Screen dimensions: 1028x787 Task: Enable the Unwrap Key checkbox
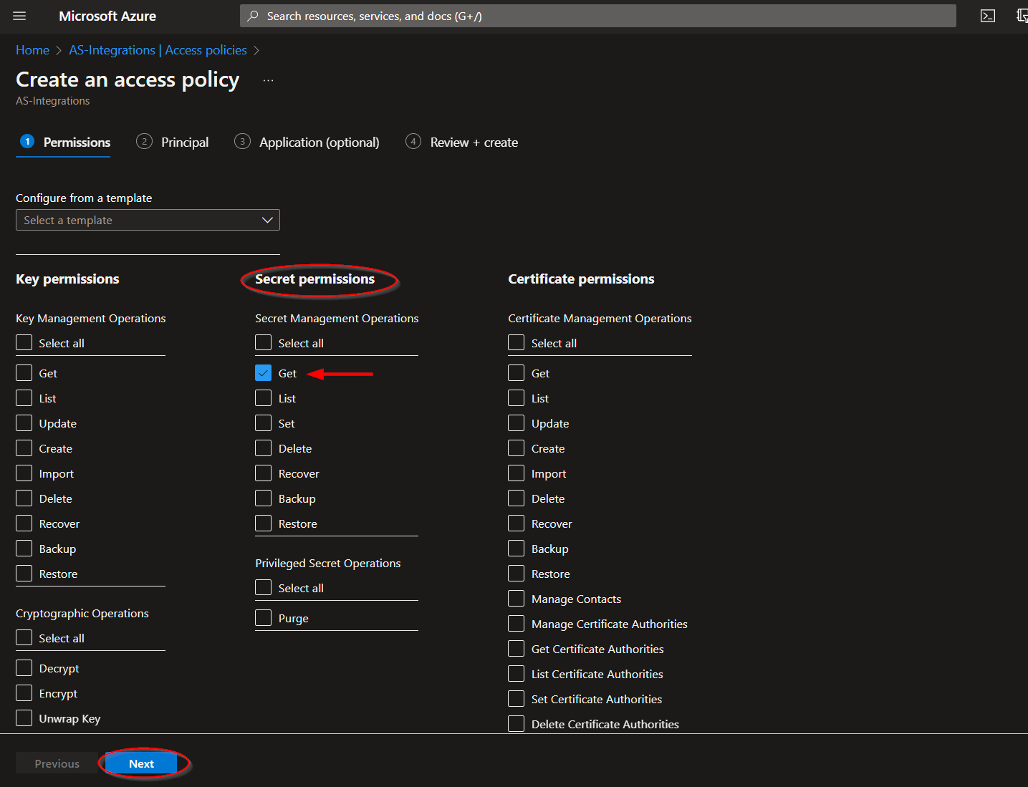[24, 718]
